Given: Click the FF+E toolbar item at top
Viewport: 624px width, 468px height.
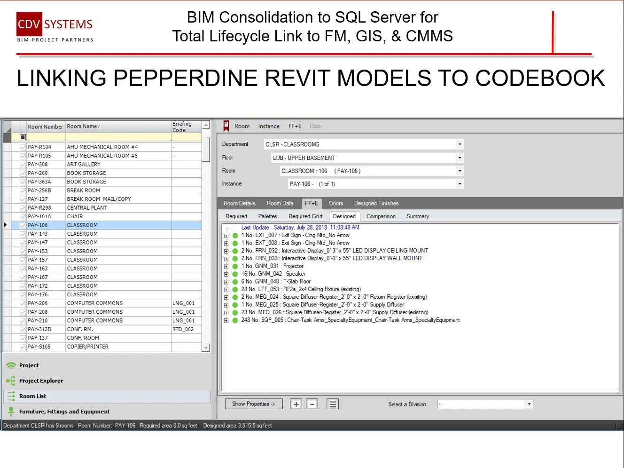Looking at the screenshot, I should [295, 126].
